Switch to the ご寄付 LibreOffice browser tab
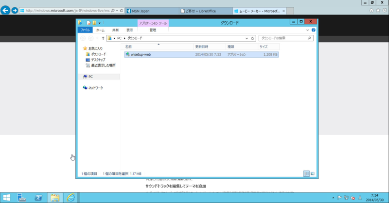The height and width of the screenshot is (203, 389). pos(206,11)
